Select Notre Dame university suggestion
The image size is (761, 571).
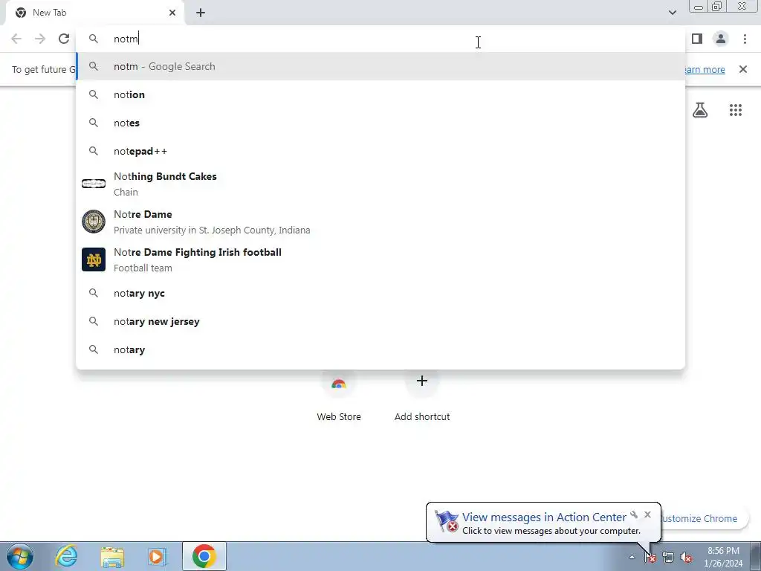(380, 222)
